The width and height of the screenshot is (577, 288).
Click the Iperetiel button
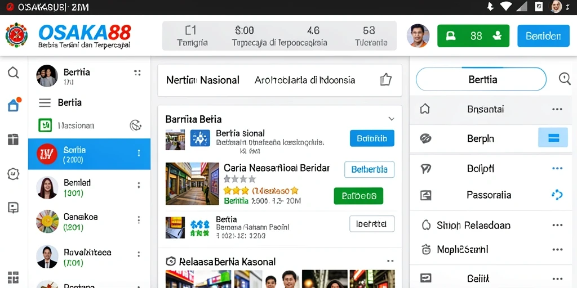(x=372, y=224)
